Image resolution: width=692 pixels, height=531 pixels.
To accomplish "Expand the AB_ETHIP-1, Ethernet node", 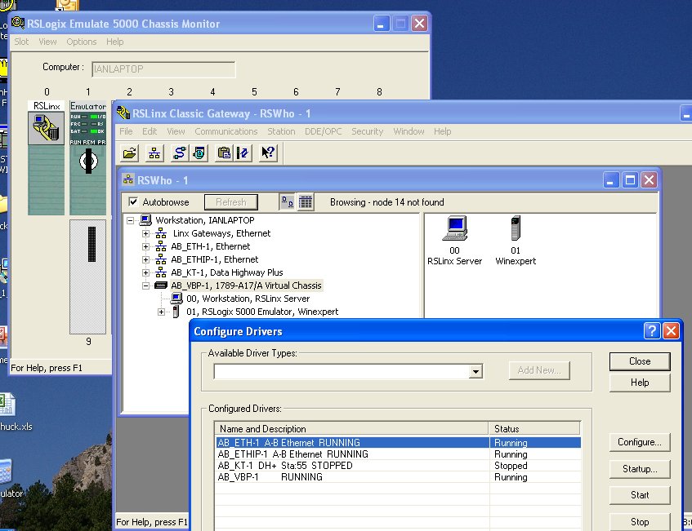I will pyautogui.click(x=145, y=259).
